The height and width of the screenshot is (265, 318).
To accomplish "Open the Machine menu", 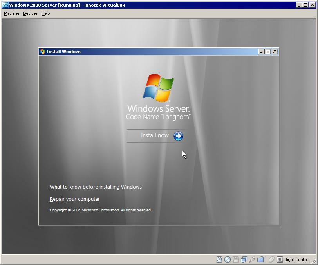I will point(12,13).
